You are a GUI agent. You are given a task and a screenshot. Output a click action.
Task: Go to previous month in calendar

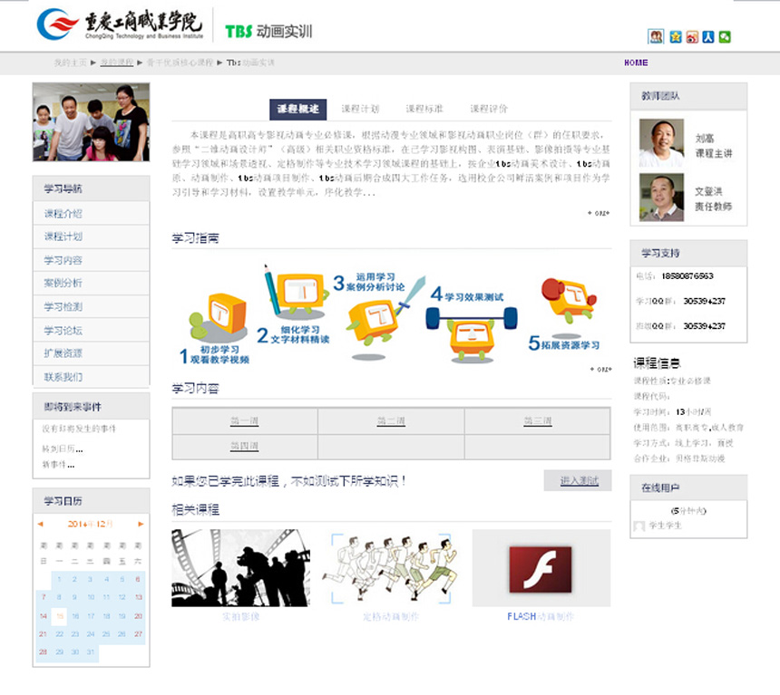point(40,524)
